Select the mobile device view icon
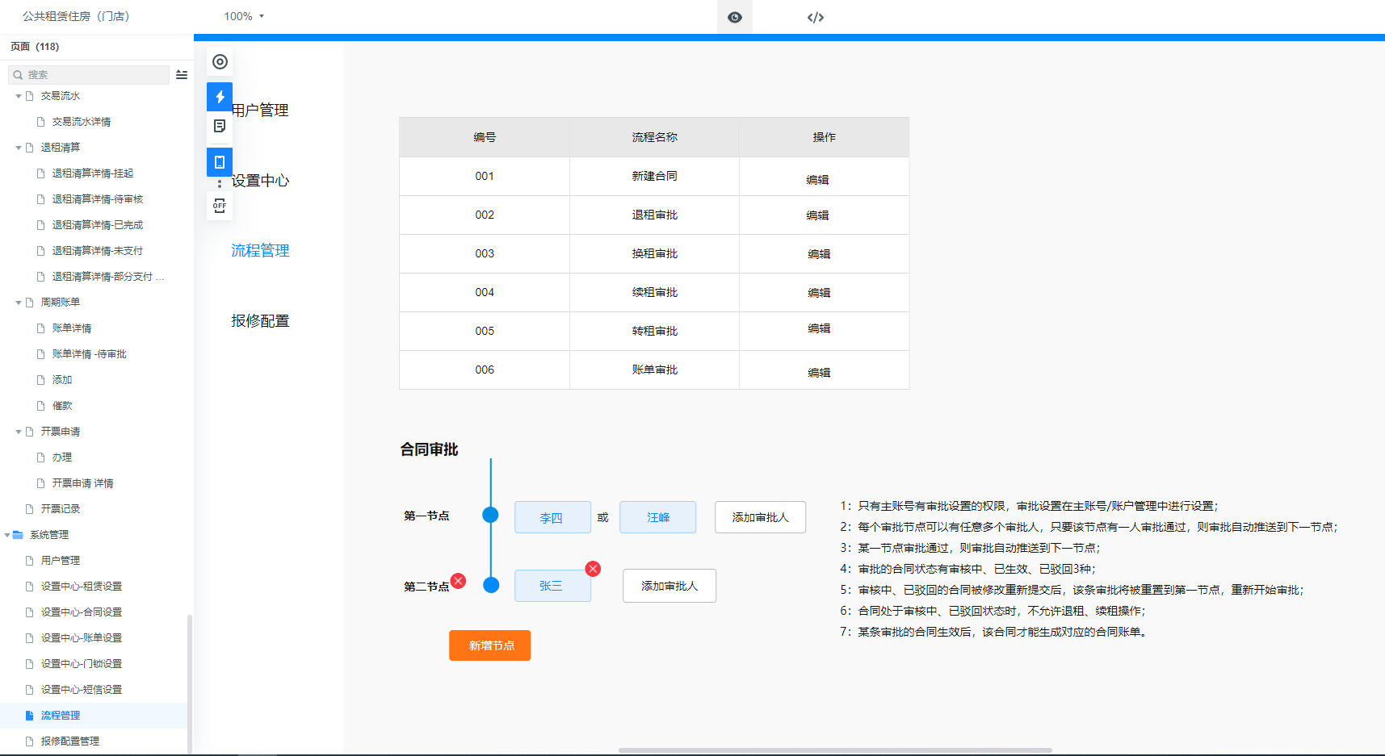 point(220,162)
